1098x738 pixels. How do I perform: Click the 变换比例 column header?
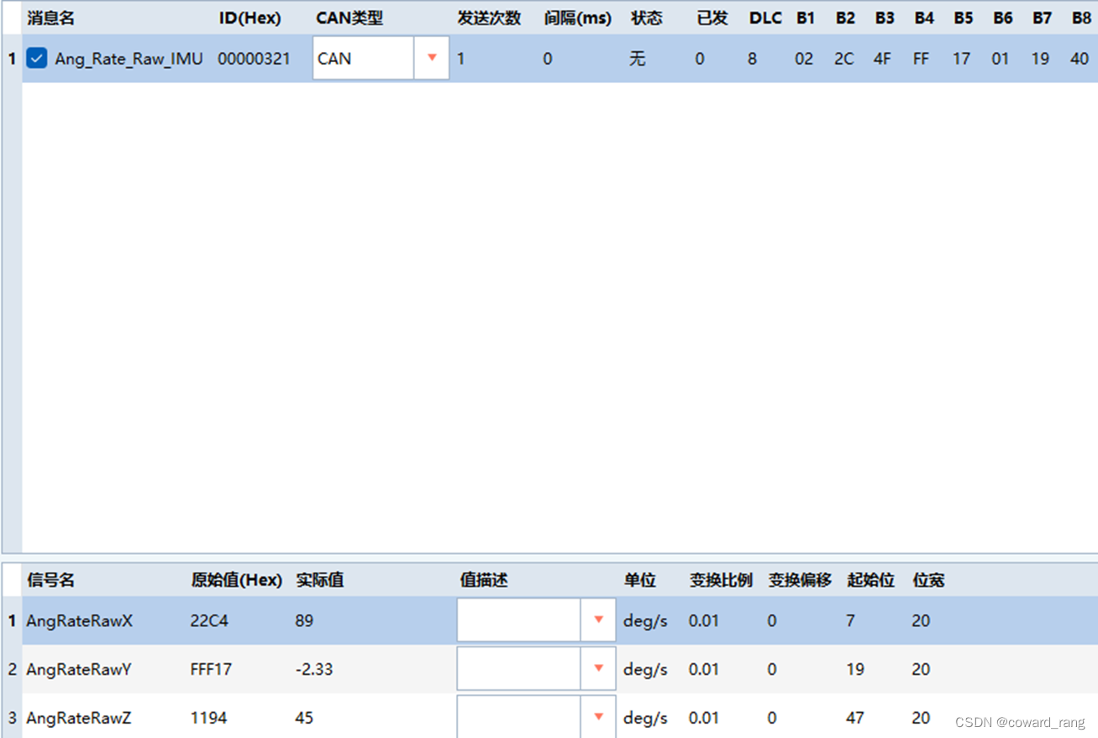point(721,579)
